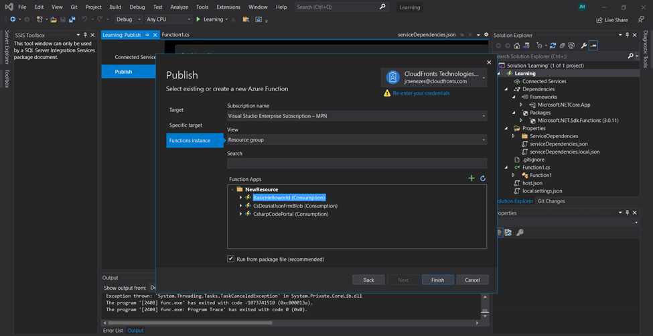Open Properties wrench icon in Solution Explorer
Image resolution: width=653 pixels, height=336 pixels.
pyautogui.click(x=584, y=46)
